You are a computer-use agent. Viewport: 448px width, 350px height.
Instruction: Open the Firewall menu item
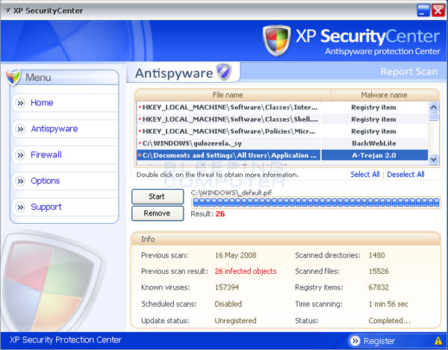click(66, 155)
